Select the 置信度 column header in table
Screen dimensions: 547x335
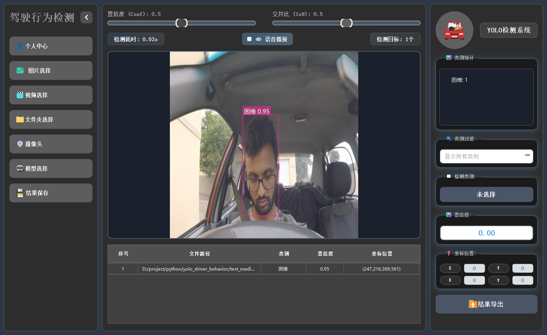325,254
